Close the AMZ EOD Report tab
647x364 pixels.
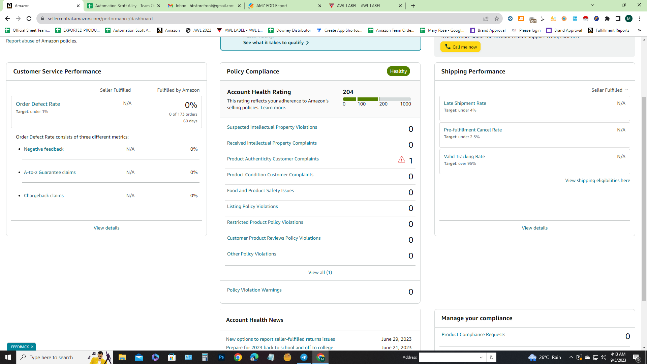320,6
